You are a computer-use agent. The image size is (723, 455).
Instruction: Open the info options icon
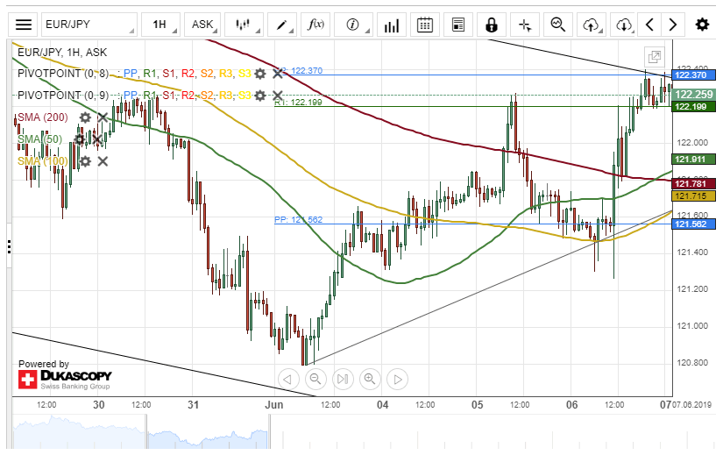coord(353,25)
